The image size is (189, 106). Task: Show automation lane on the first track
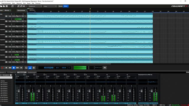tap(17, 16)
